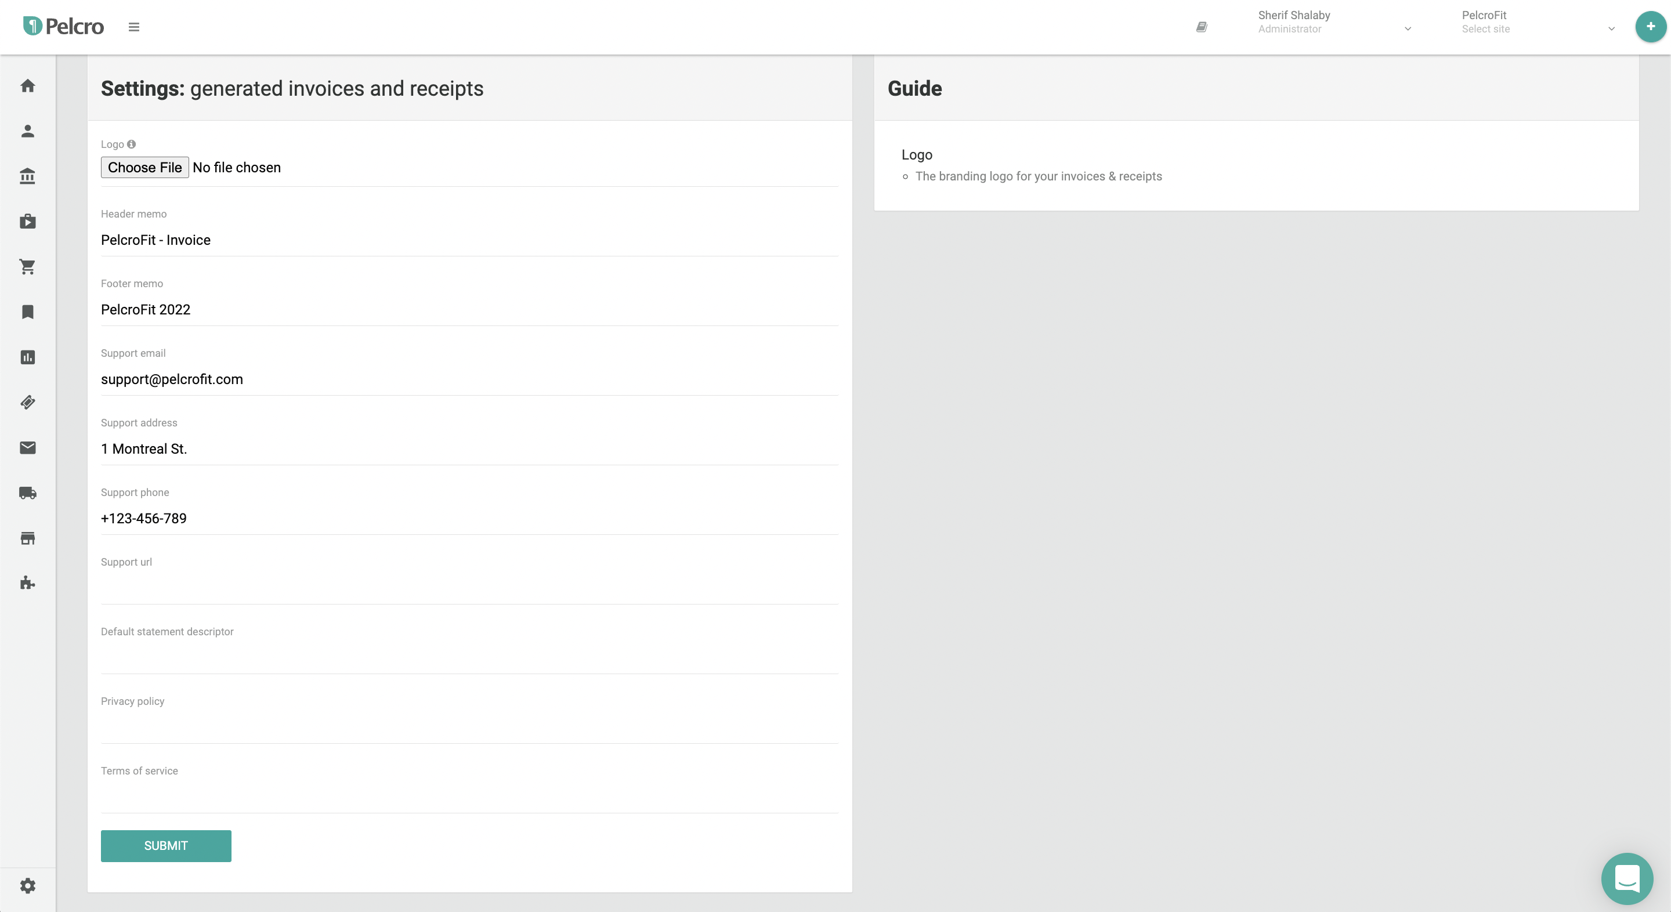
Task: Click the coupon ticket sidebar icon
Action: (27, 402)
